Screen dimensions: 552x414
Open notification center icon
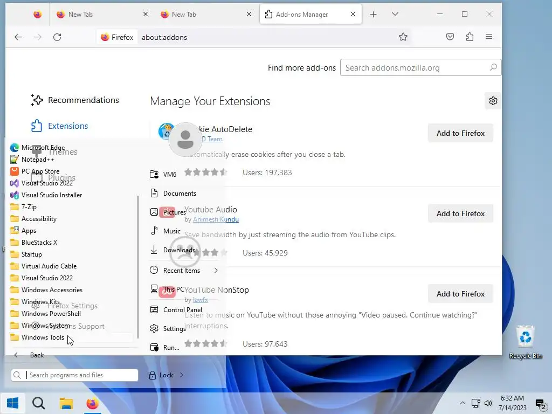pos(540,404)
